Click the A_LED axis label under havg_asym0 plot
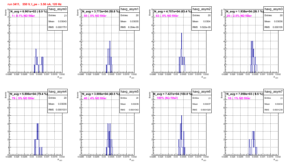 pyautogui.click(x=60, y=77)
